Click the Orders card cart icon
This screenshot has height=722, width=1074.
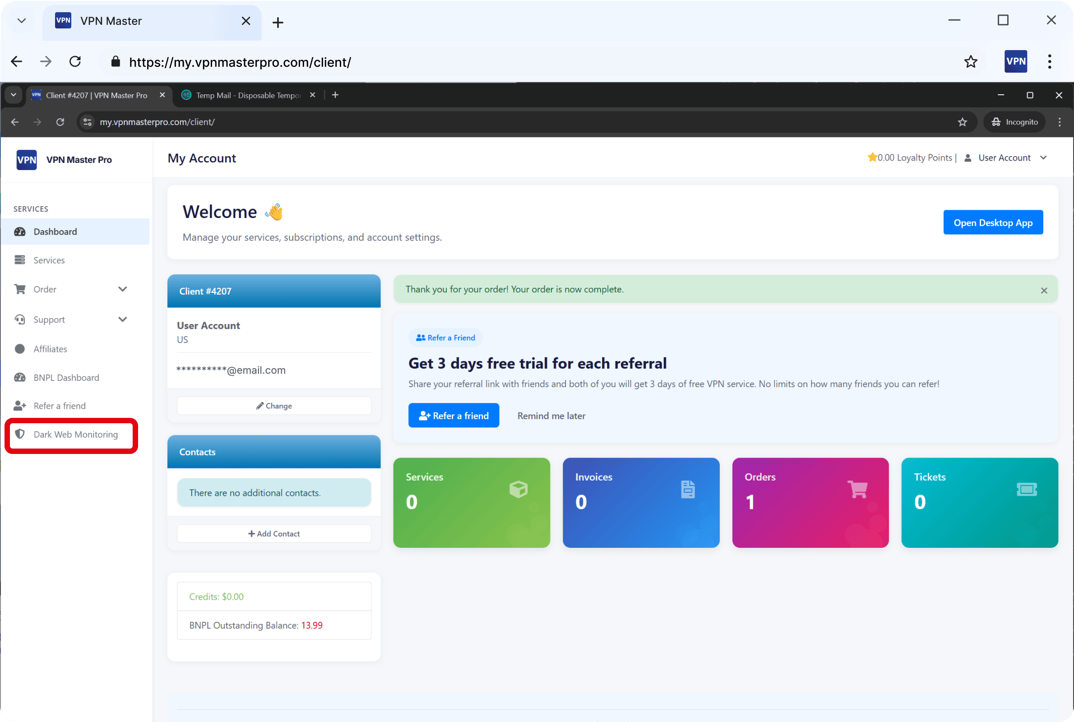click(857, 489)
